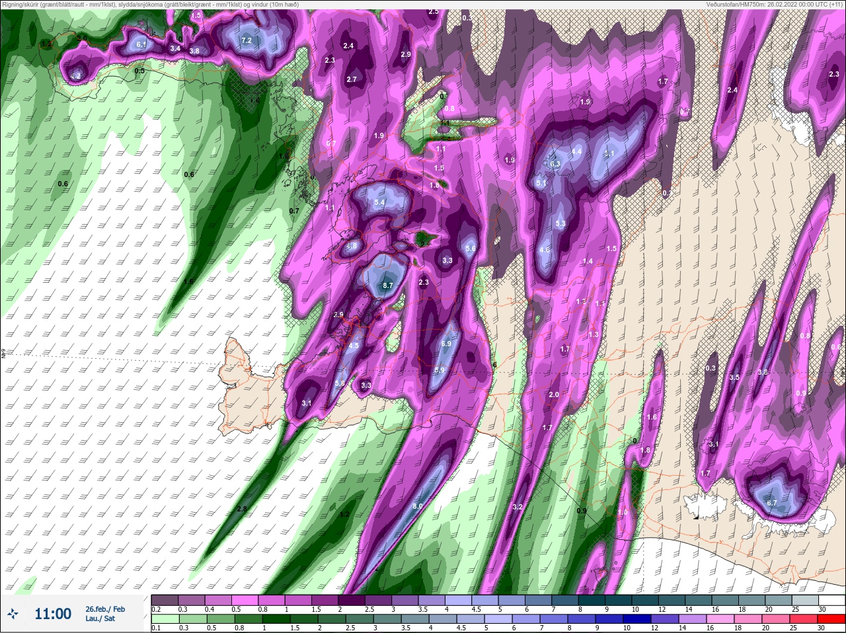This screenshot has height=633, width=846.
Task: Click the 8.7 precipitation value on the map
Action: 388,285
